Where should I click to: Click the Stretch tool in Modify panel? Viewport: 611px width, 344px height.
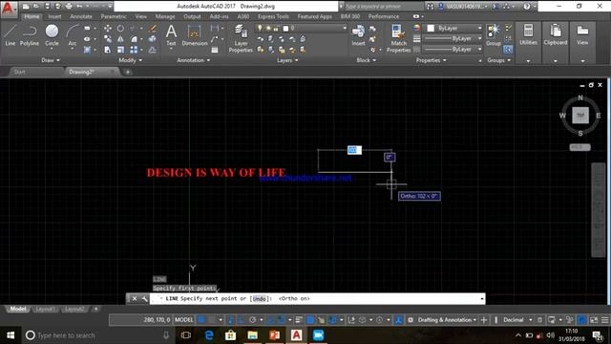[108, 50]
